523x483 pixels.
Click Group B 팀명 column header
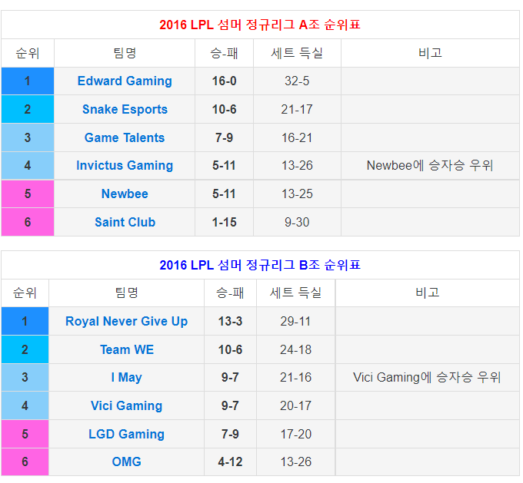coord(126,293)
